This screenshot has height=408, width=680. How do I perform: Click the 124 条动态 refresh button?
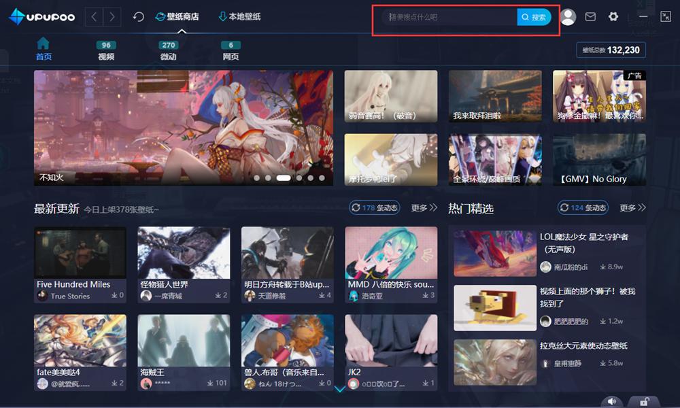pos(583,207)
